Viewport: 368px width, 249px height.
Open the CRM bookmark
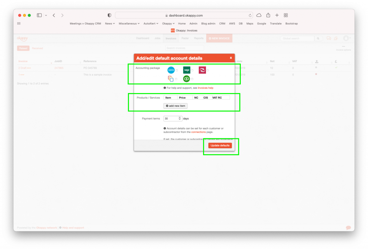point(222,23)
